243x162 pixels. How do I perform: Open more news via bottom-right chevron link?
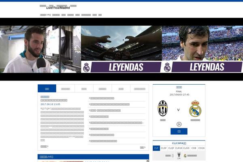pos(142,147)
